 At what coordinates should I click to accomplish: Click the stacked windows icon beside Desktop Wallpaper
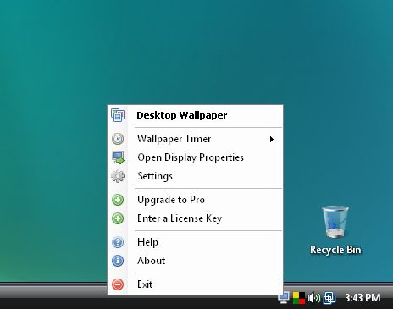[x=118, y=115]
